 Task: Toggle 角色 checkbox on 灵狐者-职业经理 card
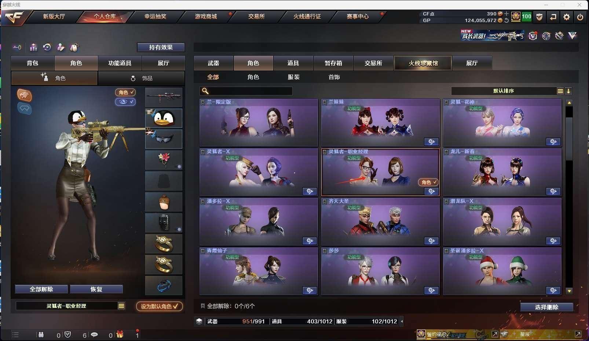tap(428, 182)
